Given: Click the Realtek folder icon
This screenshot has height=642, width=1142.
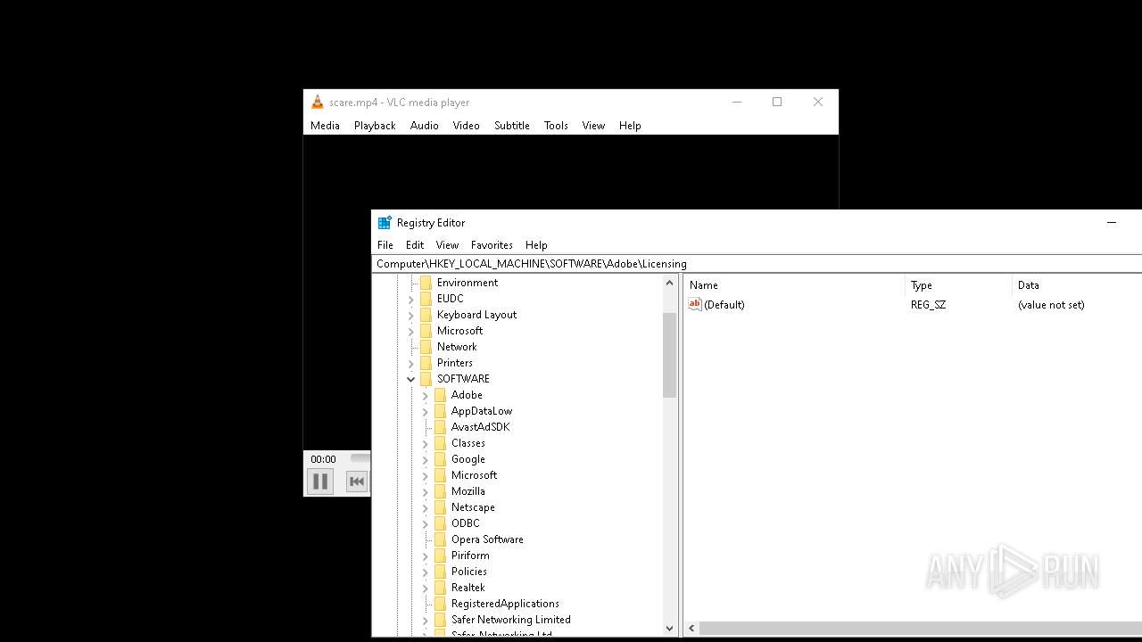Looking at the screenshot, I should point(440,588).
